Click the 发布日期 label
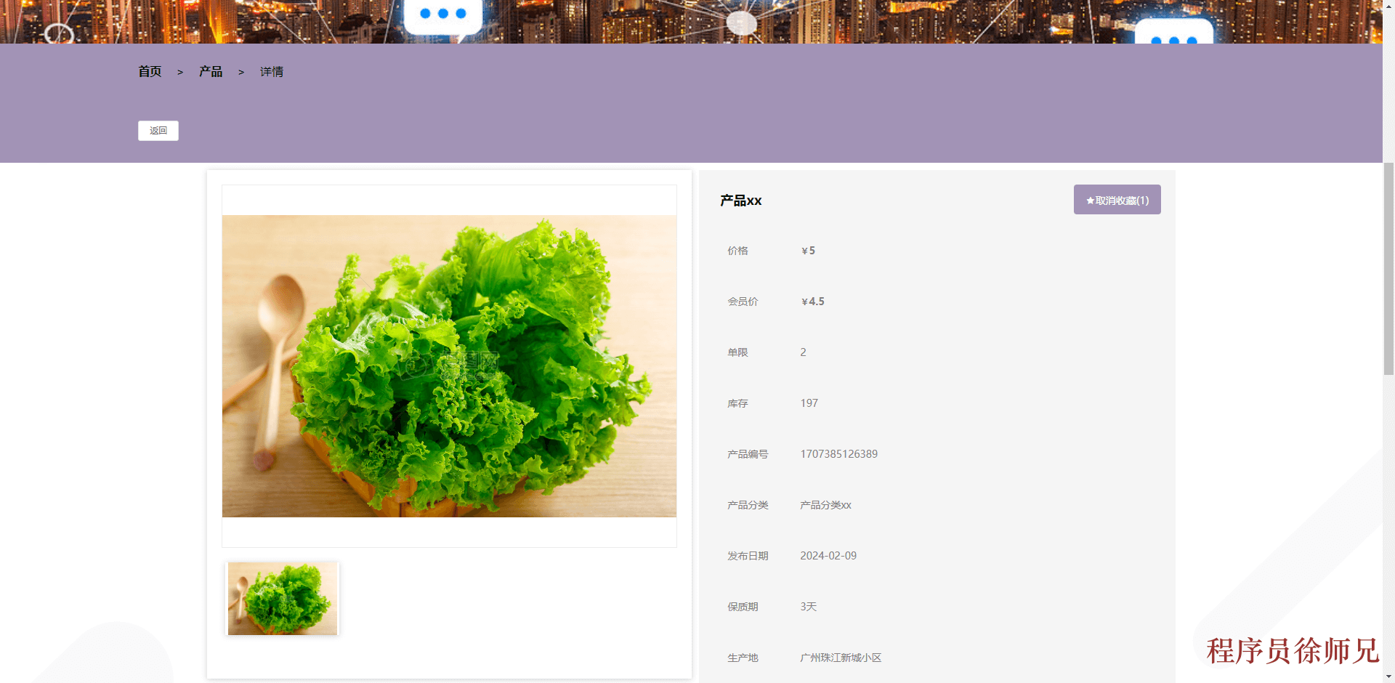This screenshot has height=683, width=1395. coord(748,556)
